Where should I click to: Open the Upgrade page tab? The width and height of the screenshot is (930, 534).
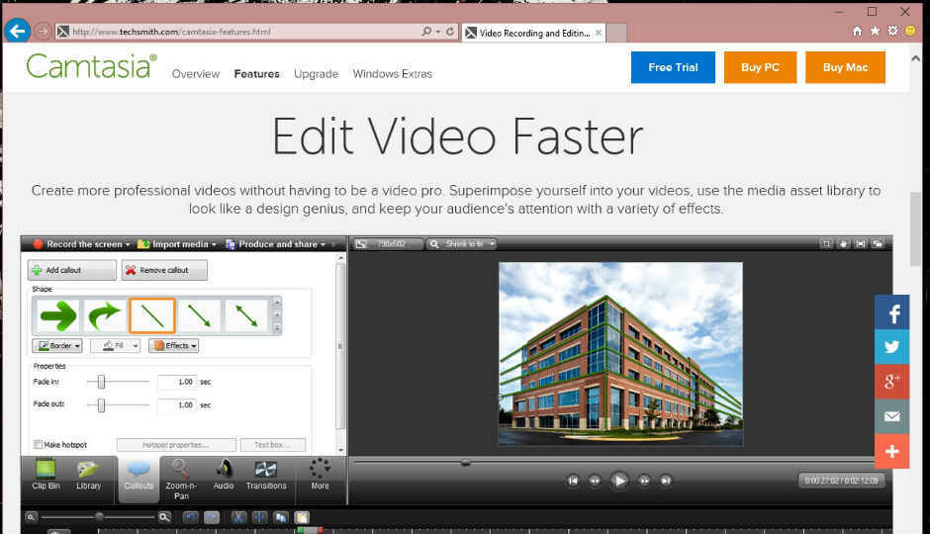pos(317,74)
